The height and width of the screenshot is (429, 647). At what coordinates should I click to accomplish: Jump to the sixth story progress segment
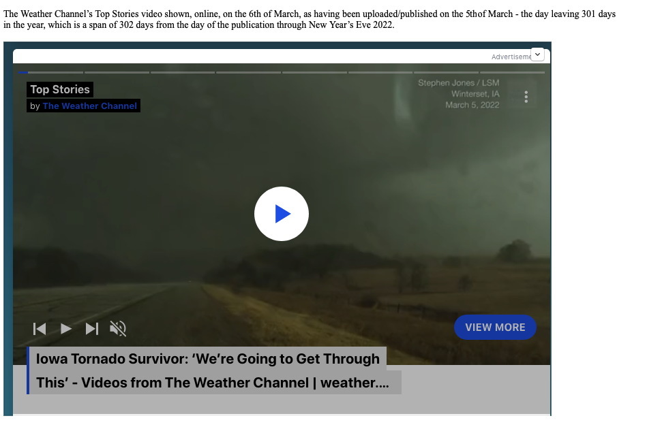[380, 72]
